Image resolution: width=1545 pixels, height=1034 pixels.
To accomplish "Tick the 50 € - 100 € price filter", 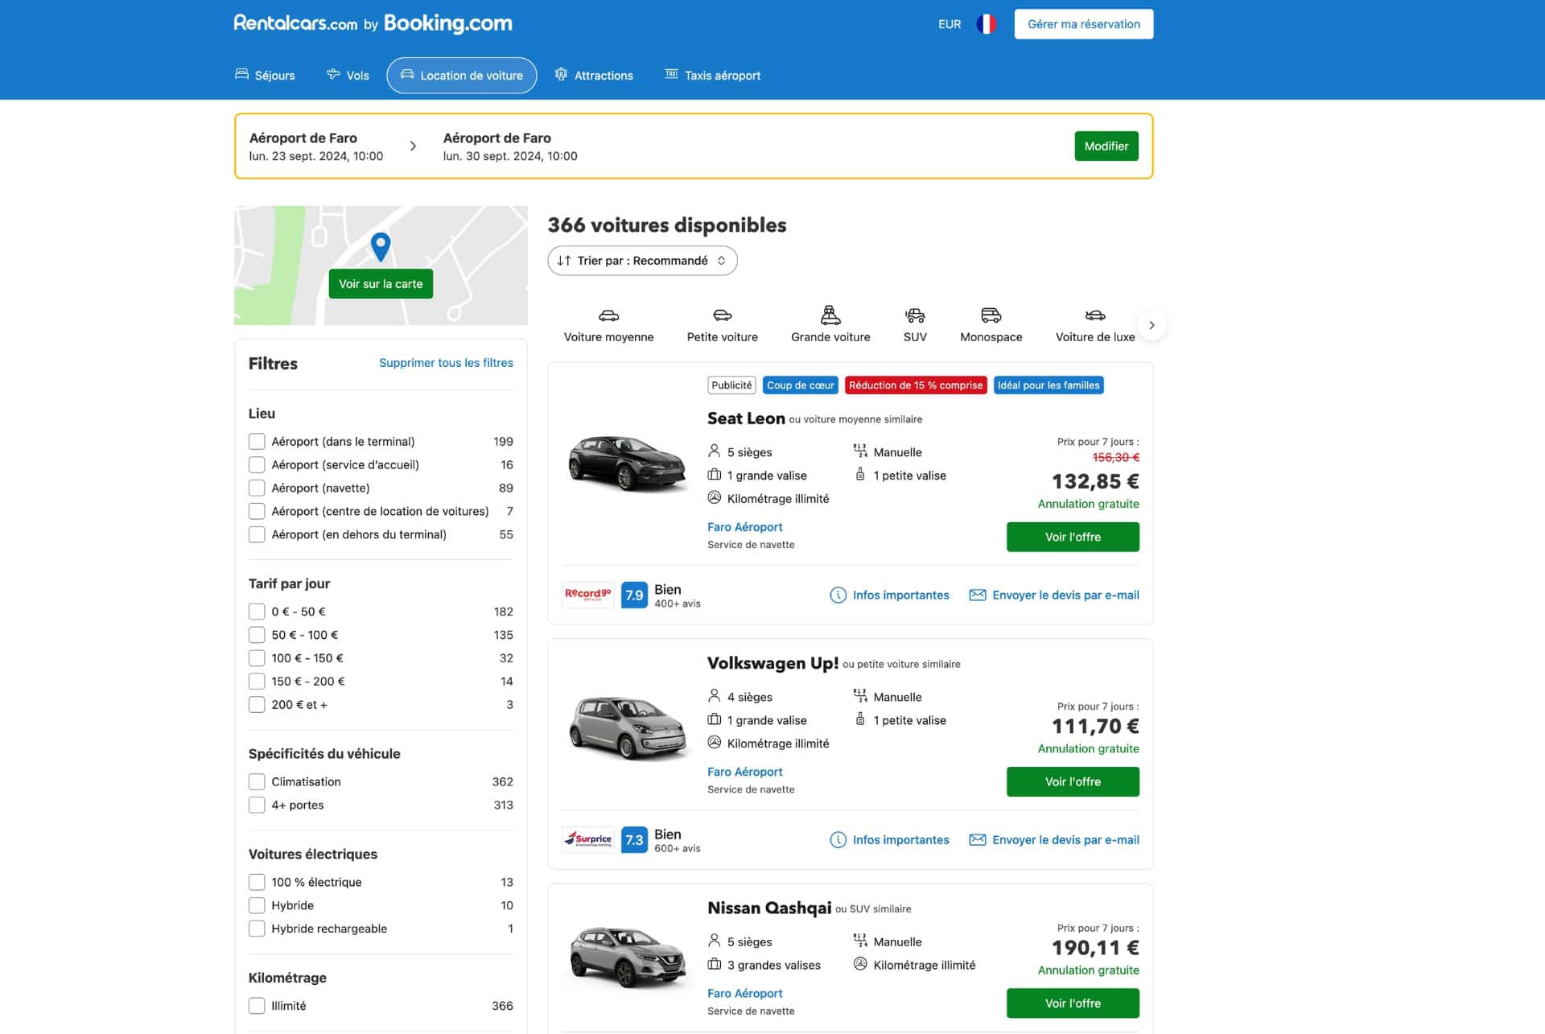I will click(x=257, y=635).
